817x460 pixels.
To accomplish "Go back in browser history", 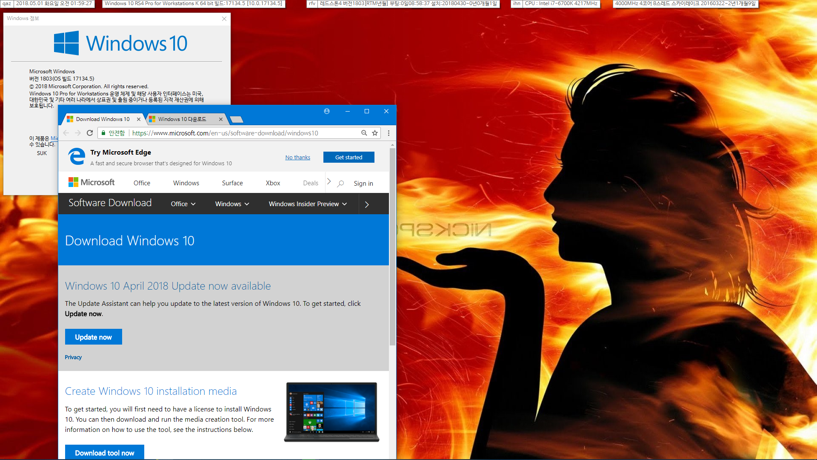I will [66, 133].
